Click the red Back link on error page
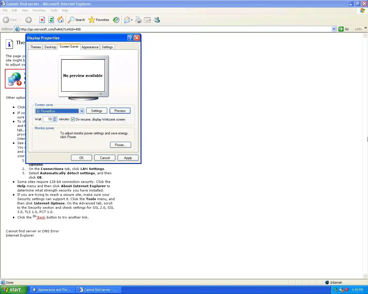This screenshot has width=368, height=294. tap(41, 217)
